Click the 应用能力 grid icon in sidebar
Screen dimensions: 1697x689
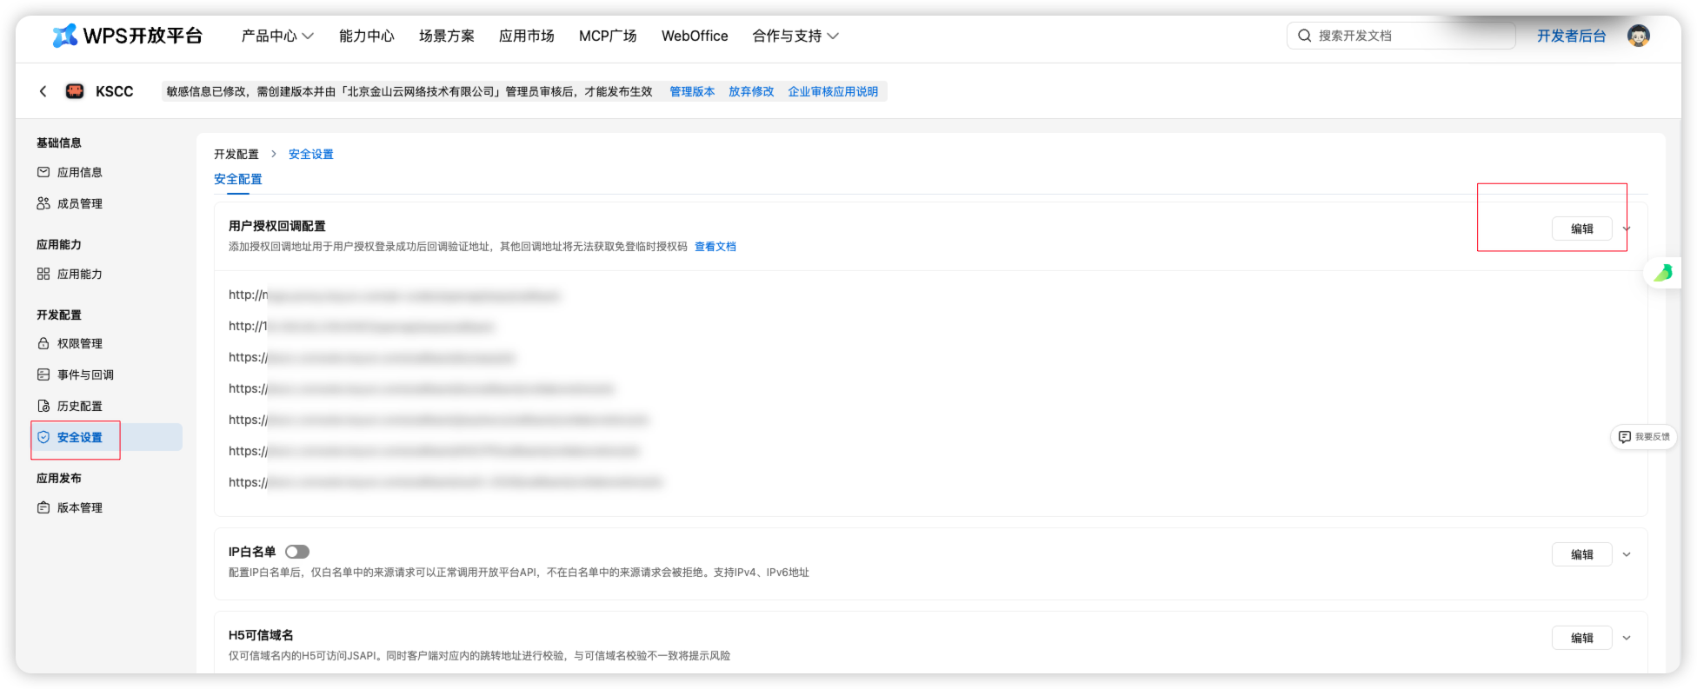click(43, 274)
